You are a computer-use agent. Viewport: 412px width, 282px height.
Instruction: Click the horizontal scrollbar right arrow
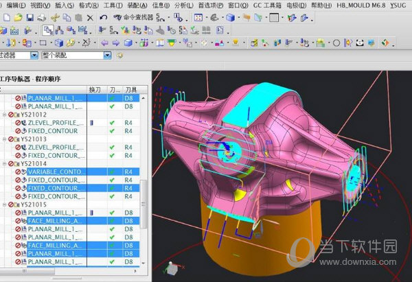[x=135, y=271]
